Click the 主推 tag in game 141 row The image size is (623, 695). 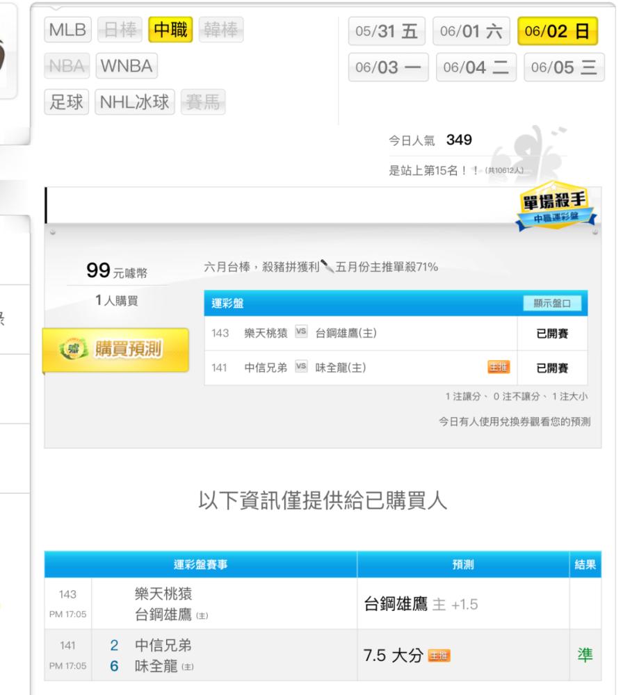pos(499,366)
